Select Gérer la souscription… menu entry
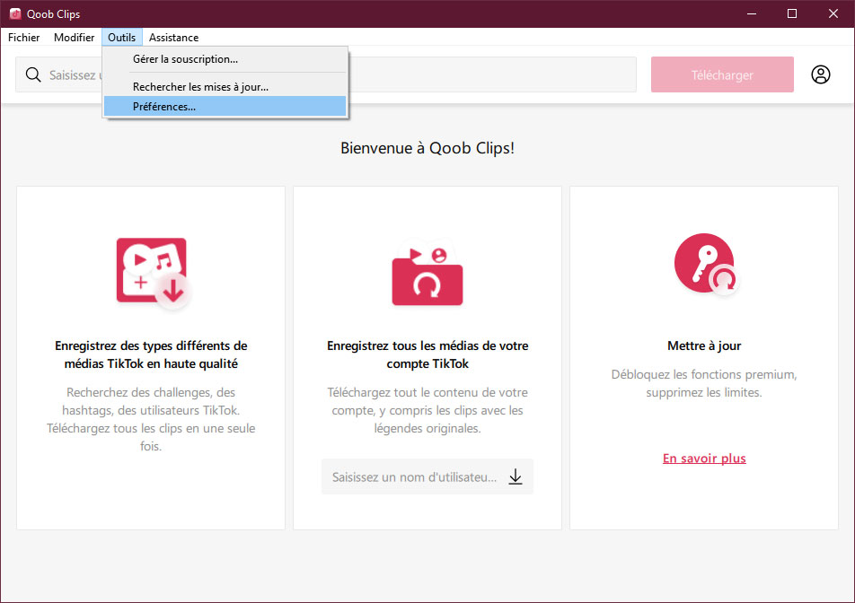855x603 pixels. pos(225,59)
